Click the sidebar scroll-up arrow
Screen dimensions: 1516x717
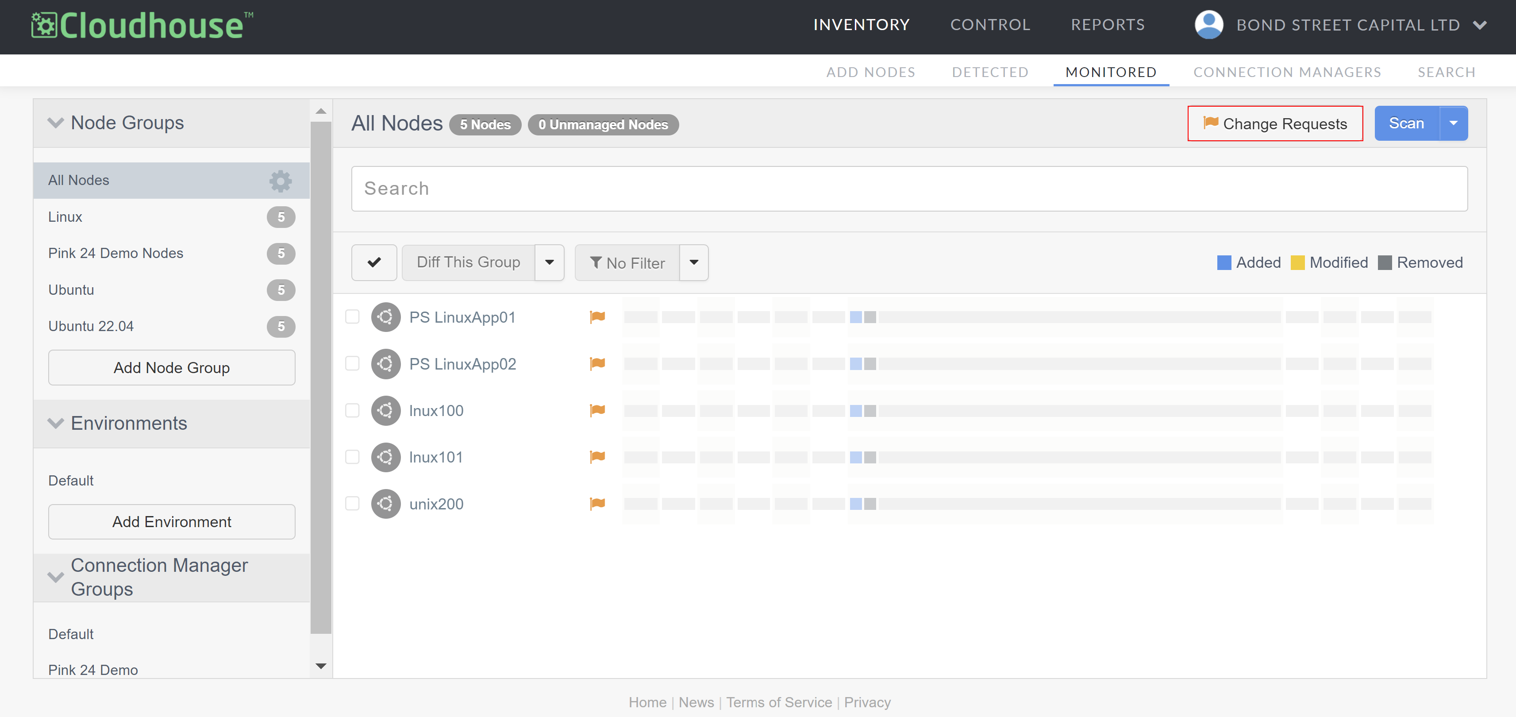tap(321, 111)
